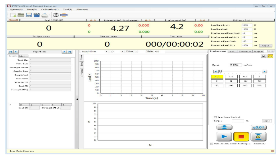Open the About(A) menu
Viewport: 279px width, 155px height.
click(x=82, y=9)
